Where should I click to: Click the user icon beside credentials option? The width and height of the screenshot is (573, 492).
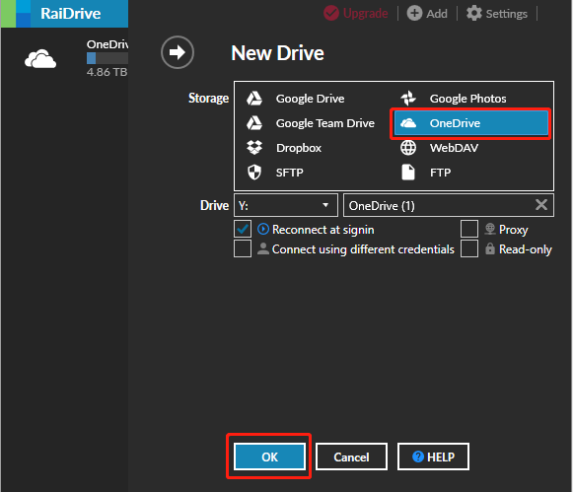tap(263, 248)
